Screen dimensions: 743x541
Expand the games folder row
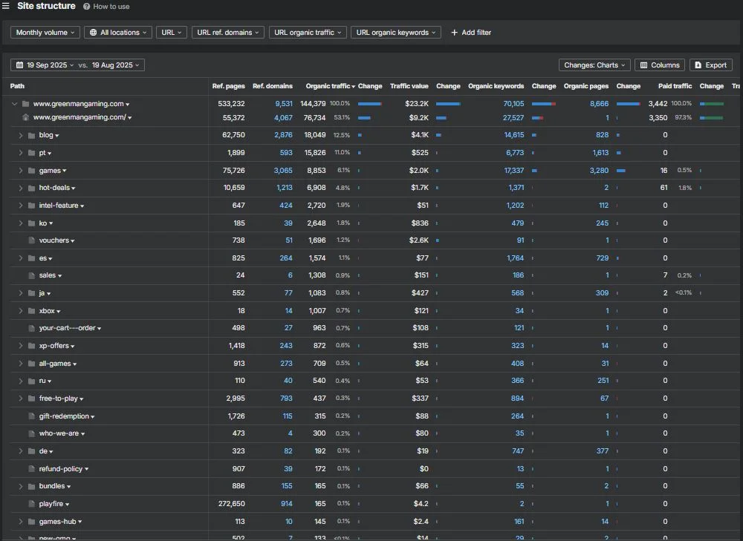(x=20, y=171)
